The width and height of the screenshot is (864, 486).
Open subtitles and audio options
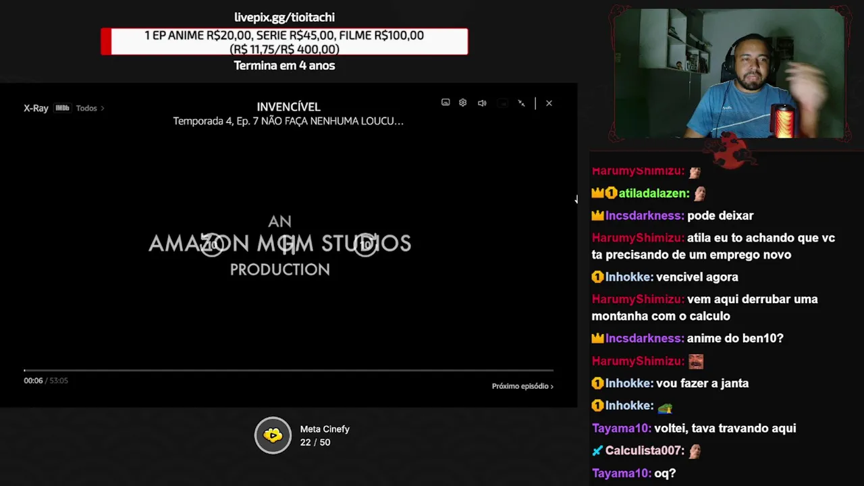[x=446, y=103]
